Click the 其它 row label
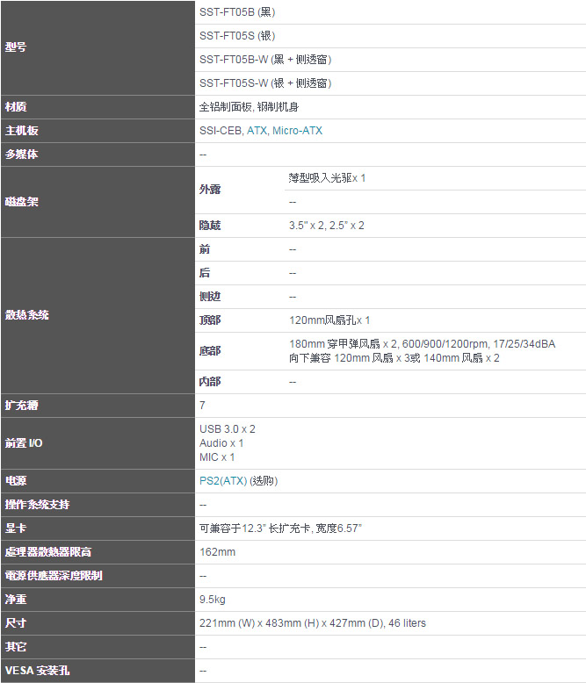 16,647
